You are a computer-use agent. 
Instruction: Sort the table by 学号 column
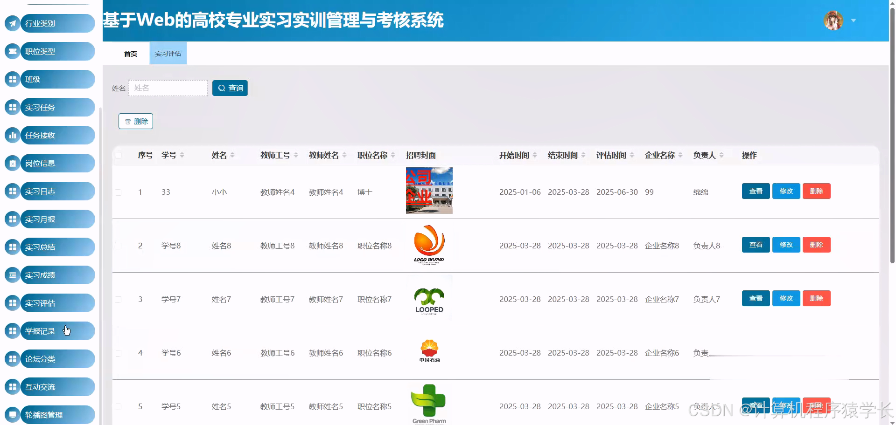183,155
